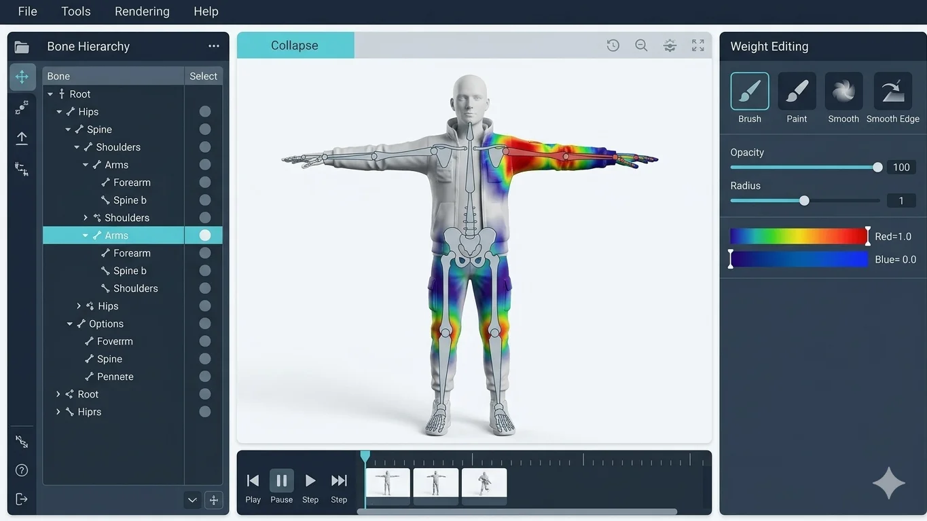Open the Tools menu
Image resolution: width=927 pixels, height=521 pixels.
coord(75,11)
